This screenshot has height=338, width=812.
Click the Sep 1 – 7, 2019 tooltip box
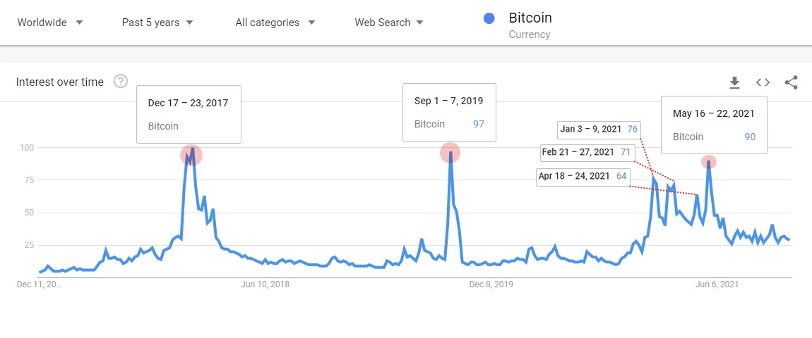point(449,112)
